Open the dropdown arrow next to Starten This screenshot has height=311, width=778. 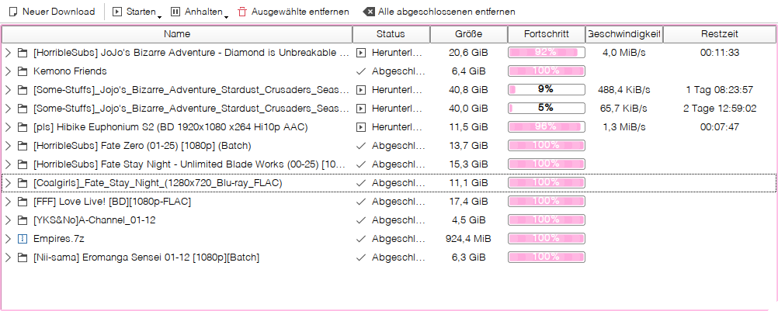coord(159,17)
